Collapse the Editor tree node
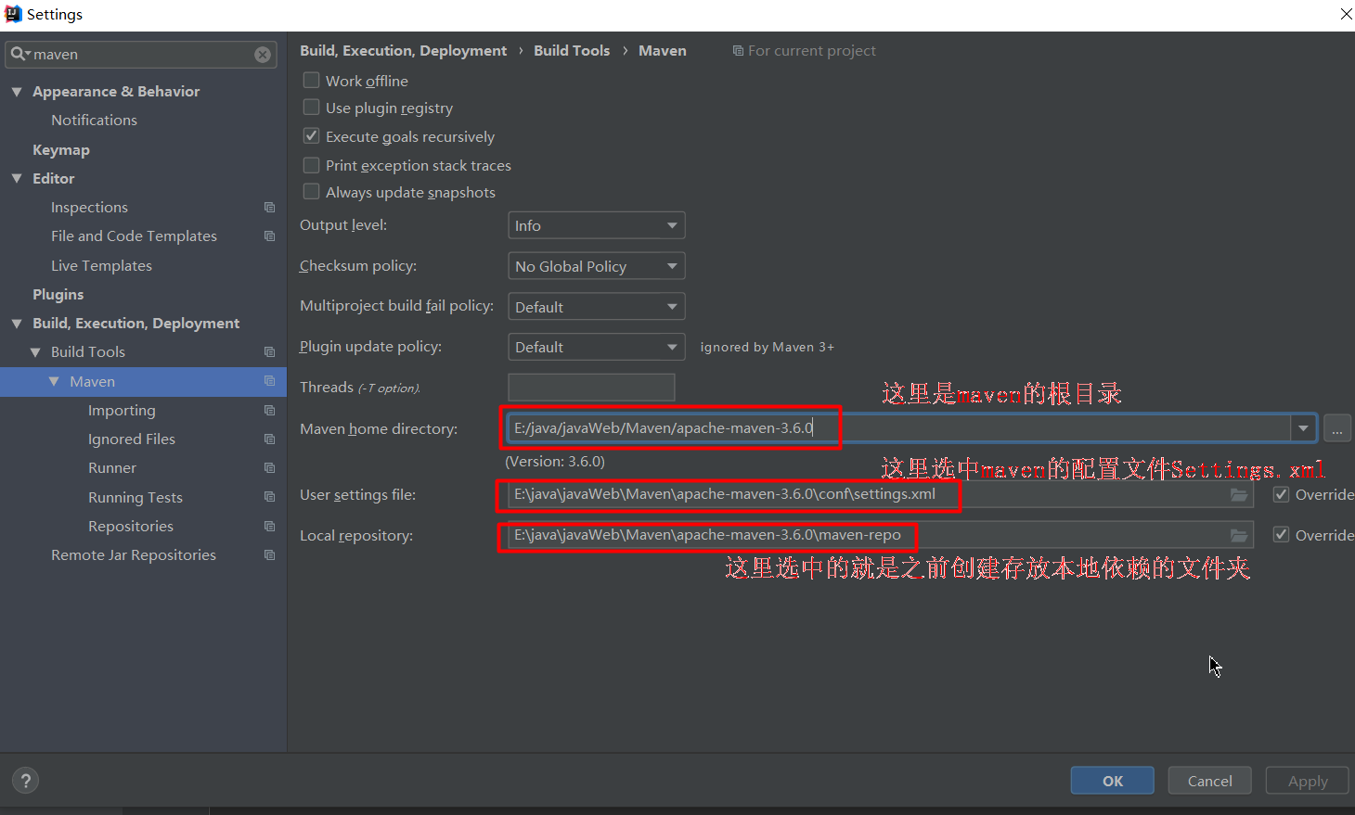 pyautogui.click(x=17, y=178)
